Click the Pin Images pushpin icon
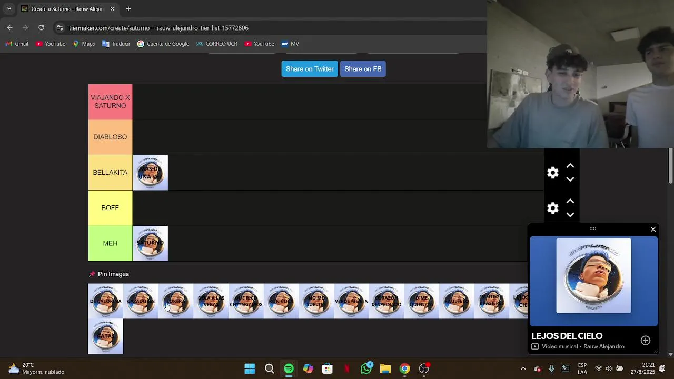The height and width of the screenshot is (379, 674). tap(92, 274)
